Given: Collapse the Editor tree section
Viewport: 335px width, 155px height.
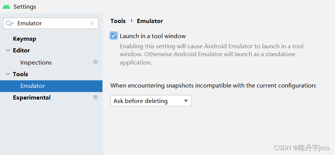Looking at the screenshot, I should click(8, 51).
